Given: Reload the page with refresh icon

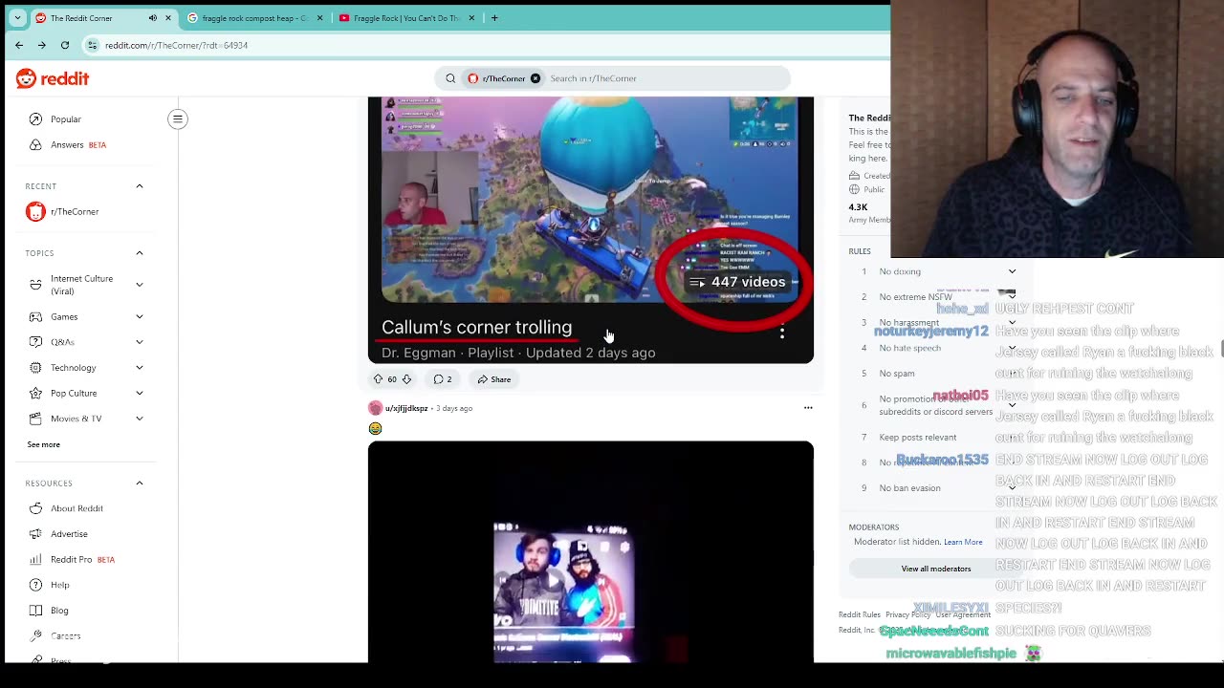Looking at the screenshot, I should coord(65,45).
